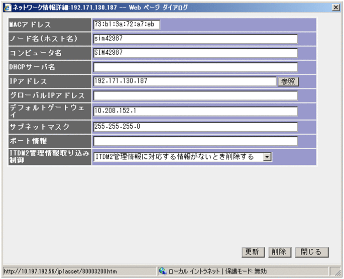The image size is (344, 279).
Task: Click the DHCPサーバ名 label cell
Action: coord(50,67)
